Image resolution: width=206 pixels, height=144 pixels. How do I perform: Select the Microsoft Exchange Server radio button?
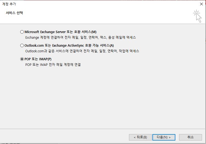[22, 32]
